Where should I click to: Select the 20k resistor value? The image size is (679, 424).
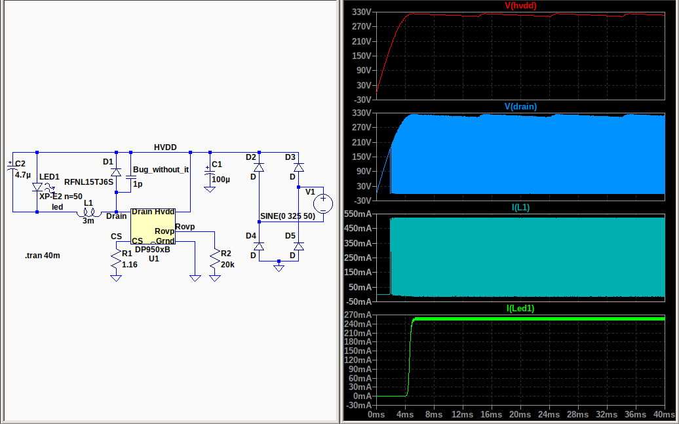click(228, 265)
